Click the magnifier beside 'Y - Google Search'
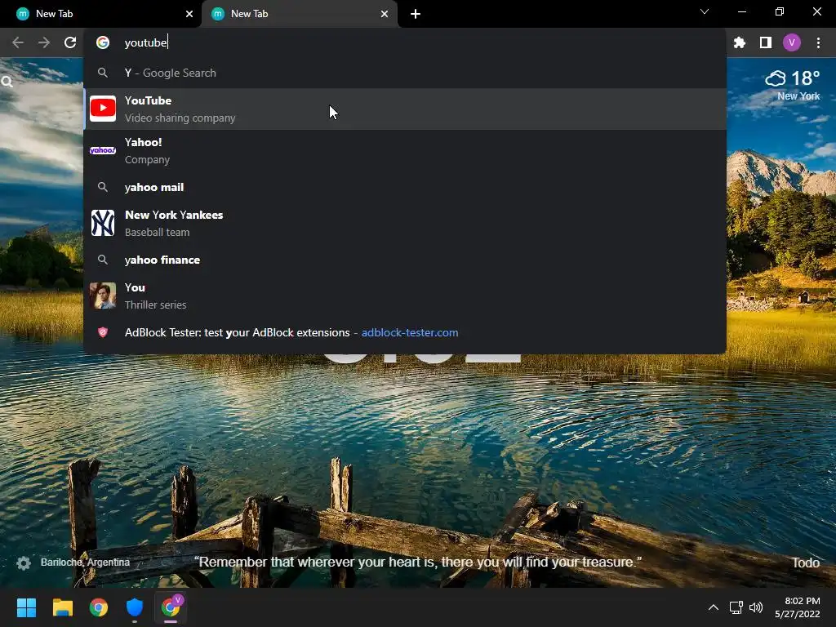This screenshot has width=836, height=627. (103, 73)
